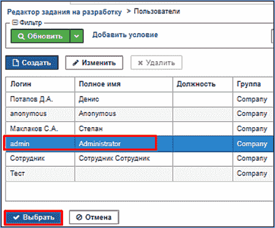Click the Степан full name cell
This screenshot has height=228, width=275.
click(x=124, y=128)
